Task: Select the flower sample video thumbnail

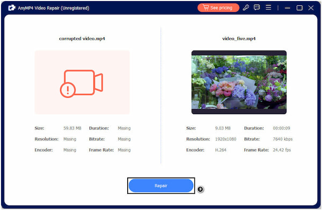Action: point(239,82)
